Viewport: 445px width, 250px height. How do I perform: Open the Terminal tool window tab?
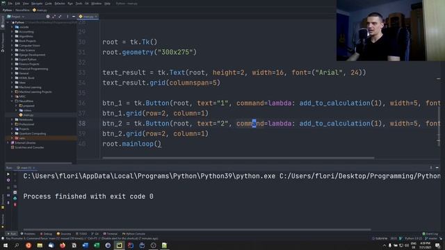[x=110, y=234]
